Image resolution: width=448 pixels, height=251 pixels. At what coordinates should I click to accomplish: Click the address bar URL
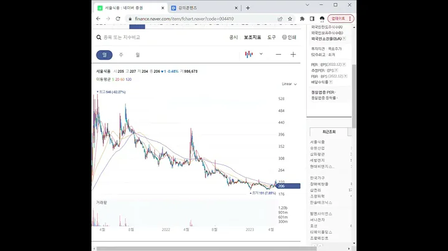tap(184, 19)
